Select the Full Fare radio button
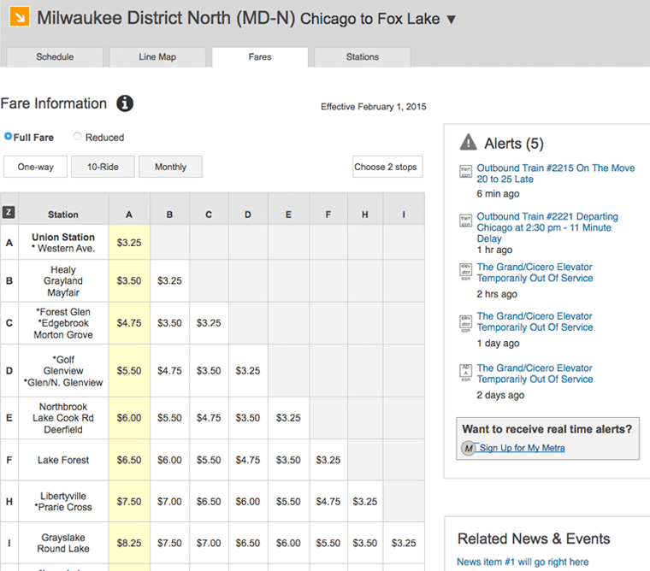The height and width of the screenshot is (571, 650). click(8, 136)
